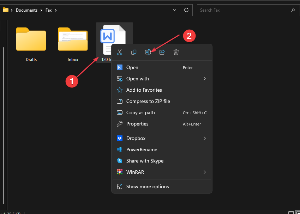
Task: Select PowerRename from the context menu
Action: pos(142,149)
